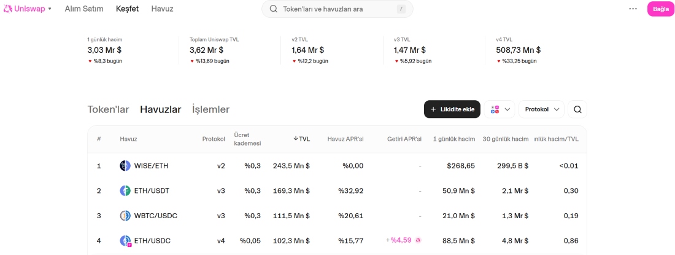Click the 1 günlük hacim 3,03 Mr $ stat
The height and width of the screenshot is (255, 675).
click(x=104, y=50)
